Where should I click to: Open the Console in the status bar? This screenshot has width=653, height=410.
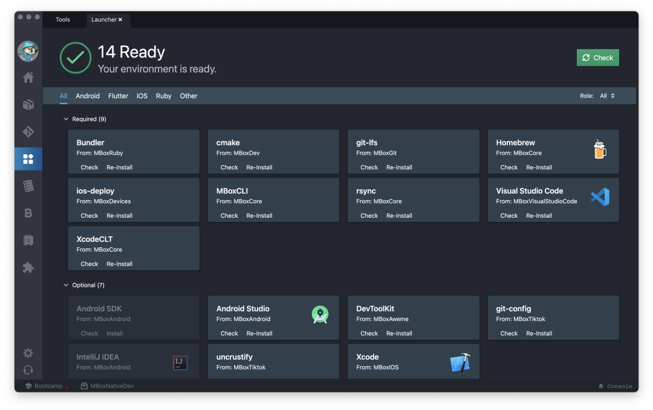615,386
